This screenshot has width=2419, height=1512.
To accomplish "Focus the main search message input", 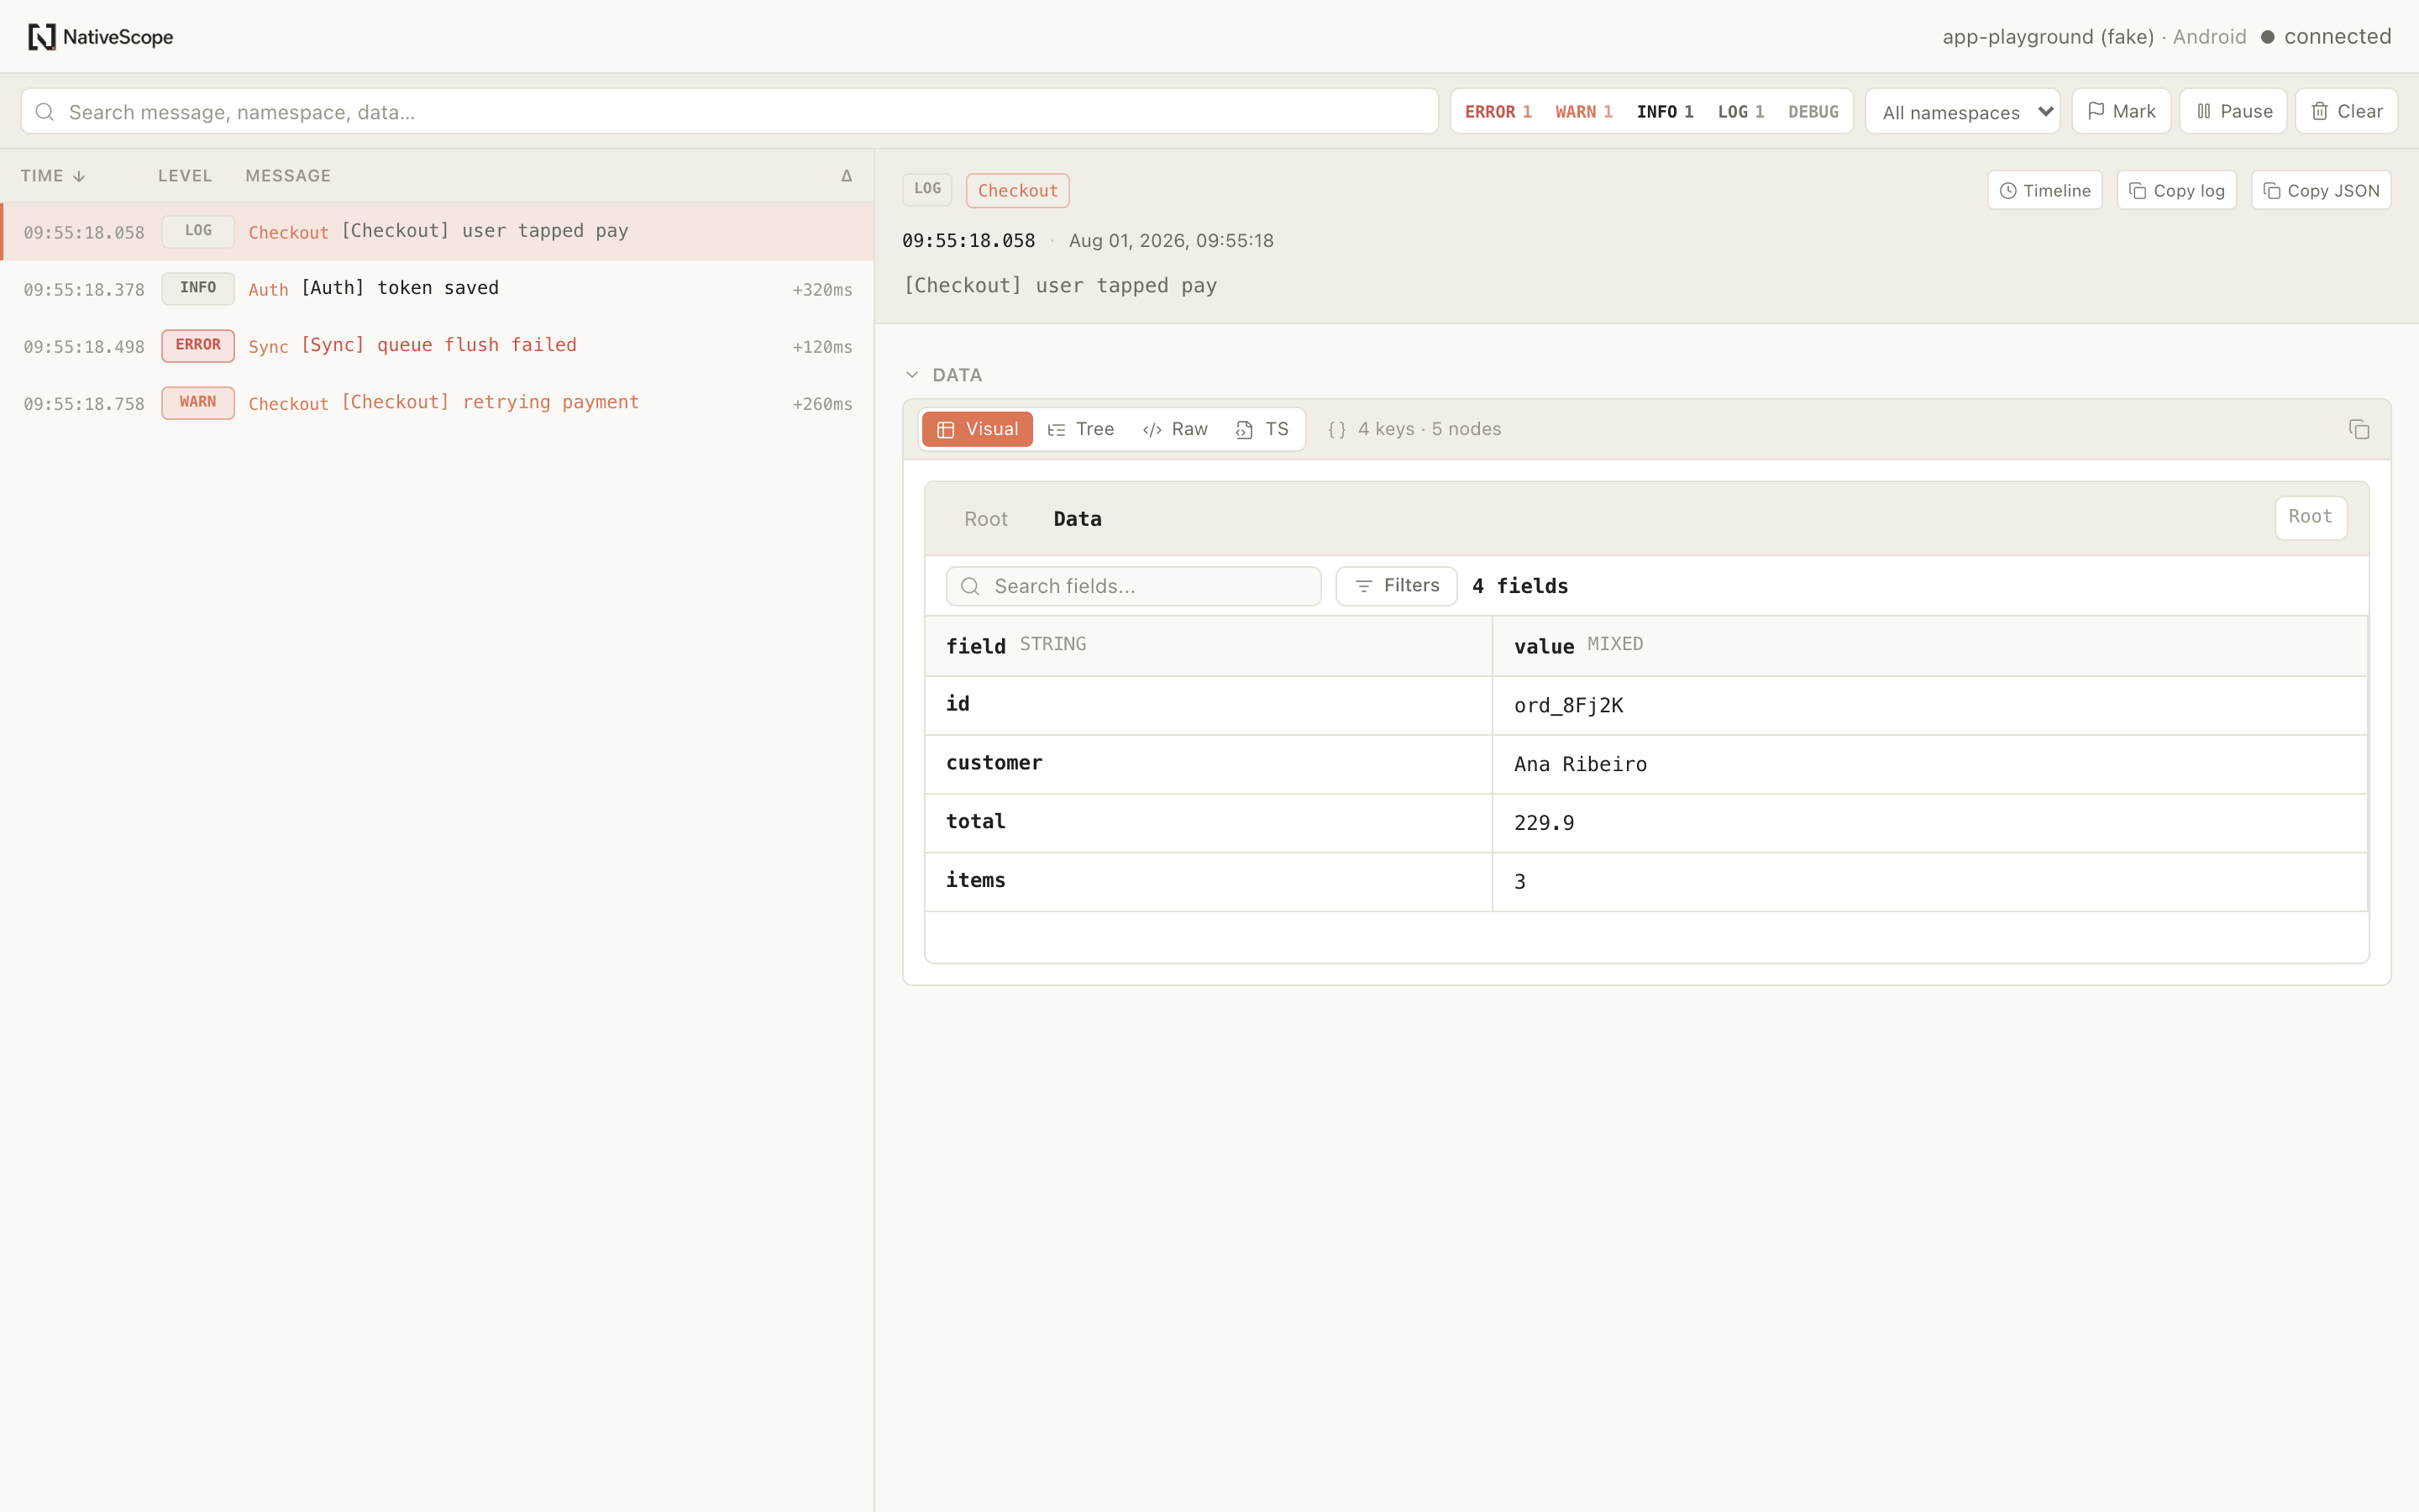I will tap(730, 112).
